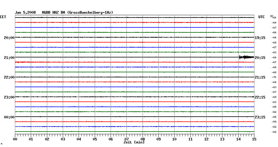Select the 20:00 CET time label
The height and width of the screenshot is (147, 278).
pyautogui.click(x=9, y=38)
